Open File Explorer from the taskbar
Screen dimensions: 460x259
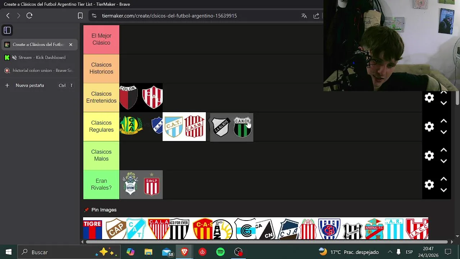[148, 252]
